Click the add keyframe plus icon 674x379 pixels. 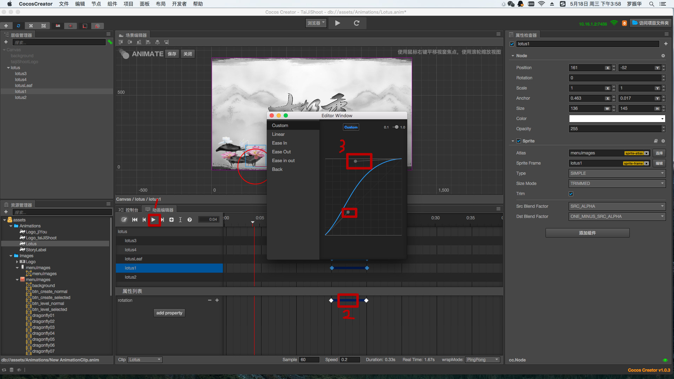171,220
